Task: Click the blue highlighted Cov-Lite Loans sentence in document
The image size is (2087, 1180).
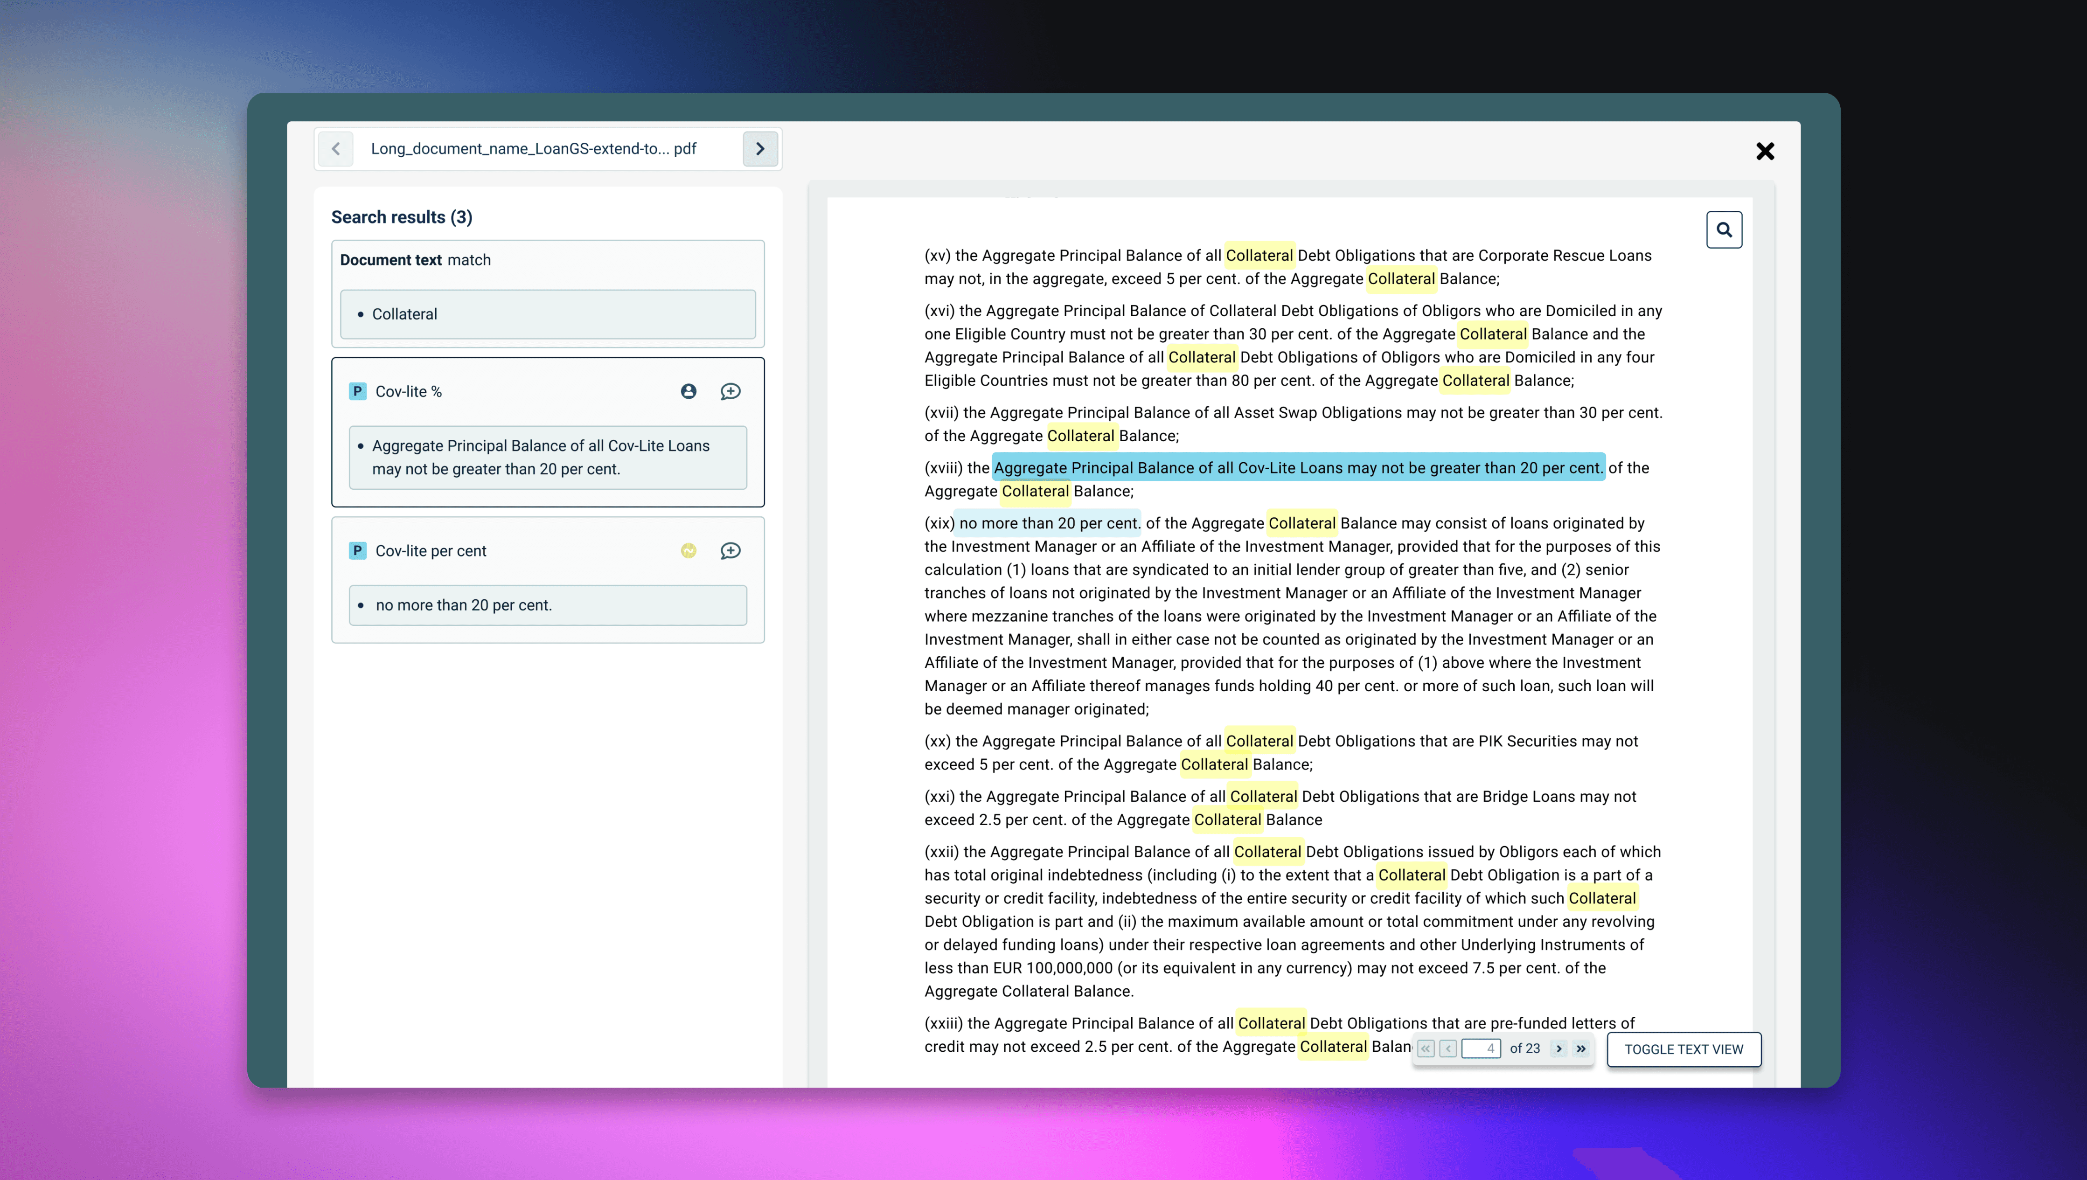Action: pos(1298,468)
